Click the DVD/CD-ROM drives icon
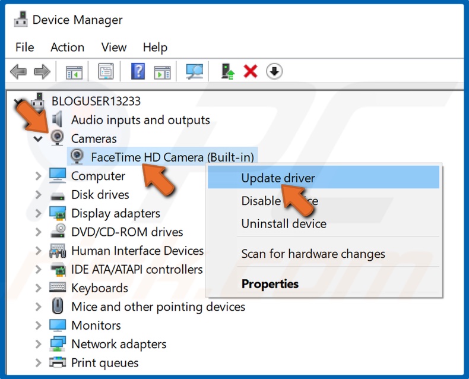This screenshot has width=469, height=379. tap(58, 231)
